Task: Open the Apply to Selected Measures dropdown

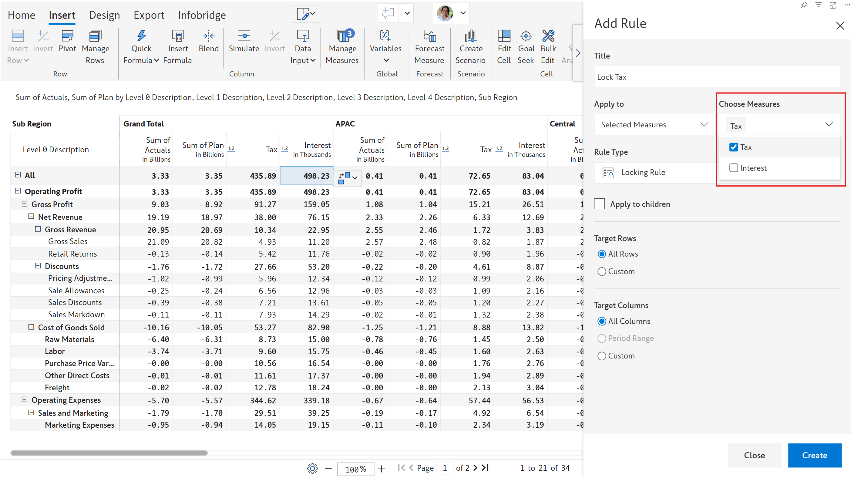Action: 654,125
